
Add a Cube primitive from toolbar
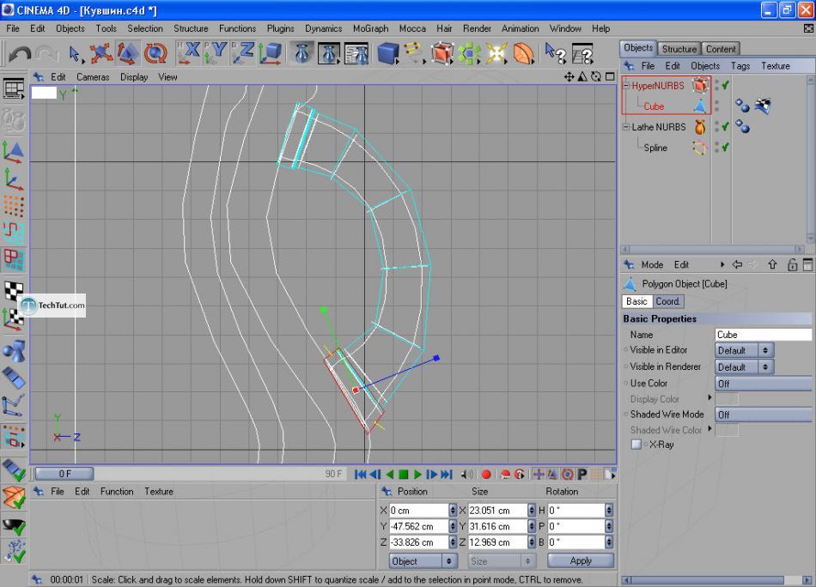(x=387, y=54)
